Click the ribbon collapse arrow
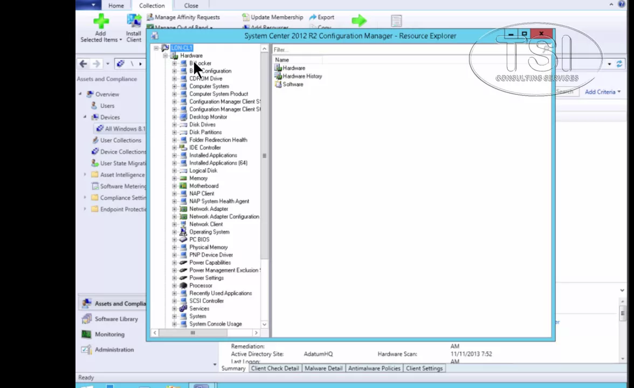Viewport: 634px width, 388px height. point(611,4)
